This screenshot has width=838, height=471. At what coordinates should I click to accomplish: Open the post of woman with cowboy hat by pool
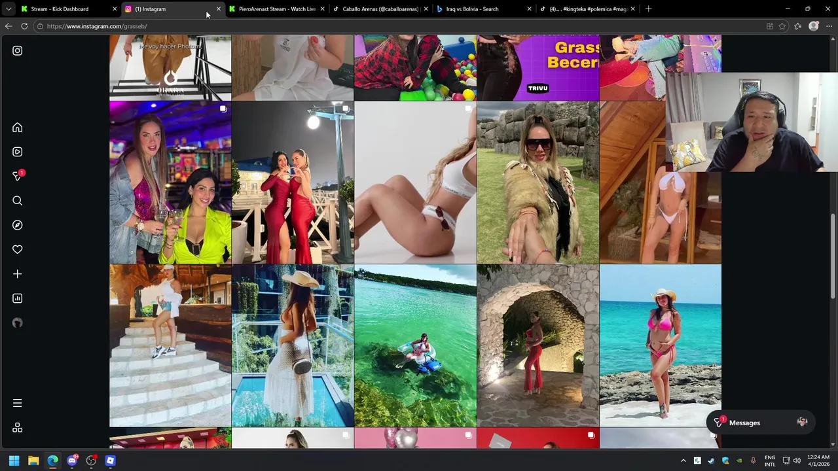tap(293, 345)
